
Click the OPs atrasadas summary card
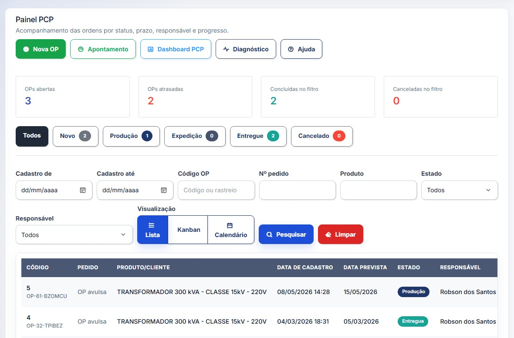click(196, 97)
